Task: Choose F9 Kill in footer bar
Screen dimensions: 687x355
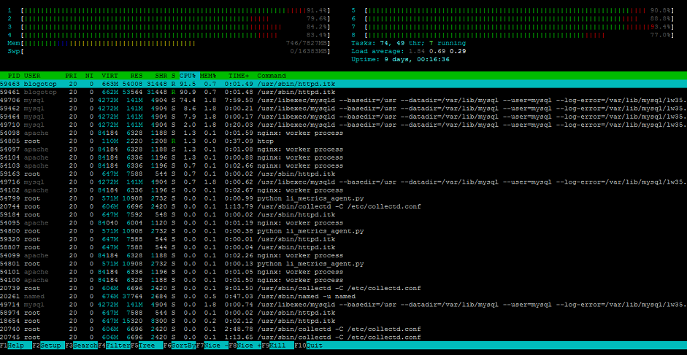Action: click(x=277, y=346)
